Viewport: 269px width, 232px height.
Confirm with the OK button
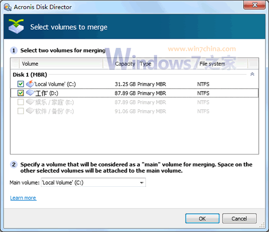click(x=202, y=219)
